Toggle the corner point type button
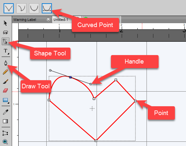186x146 pixels. [x=9, y=8]
